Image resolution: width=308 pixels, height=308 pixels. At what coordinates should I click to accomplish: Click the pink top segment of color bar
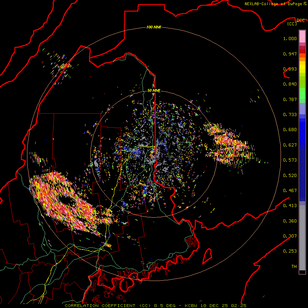tap(302, 36)
